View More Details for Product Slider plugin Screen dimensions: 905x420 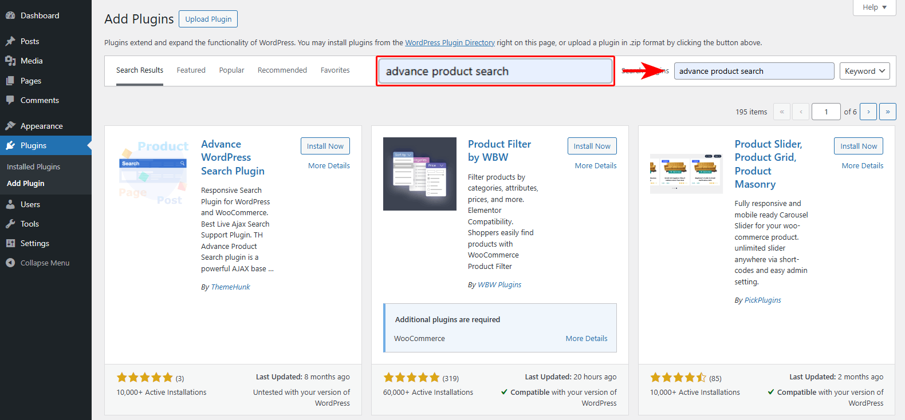(x=863, y=165)
